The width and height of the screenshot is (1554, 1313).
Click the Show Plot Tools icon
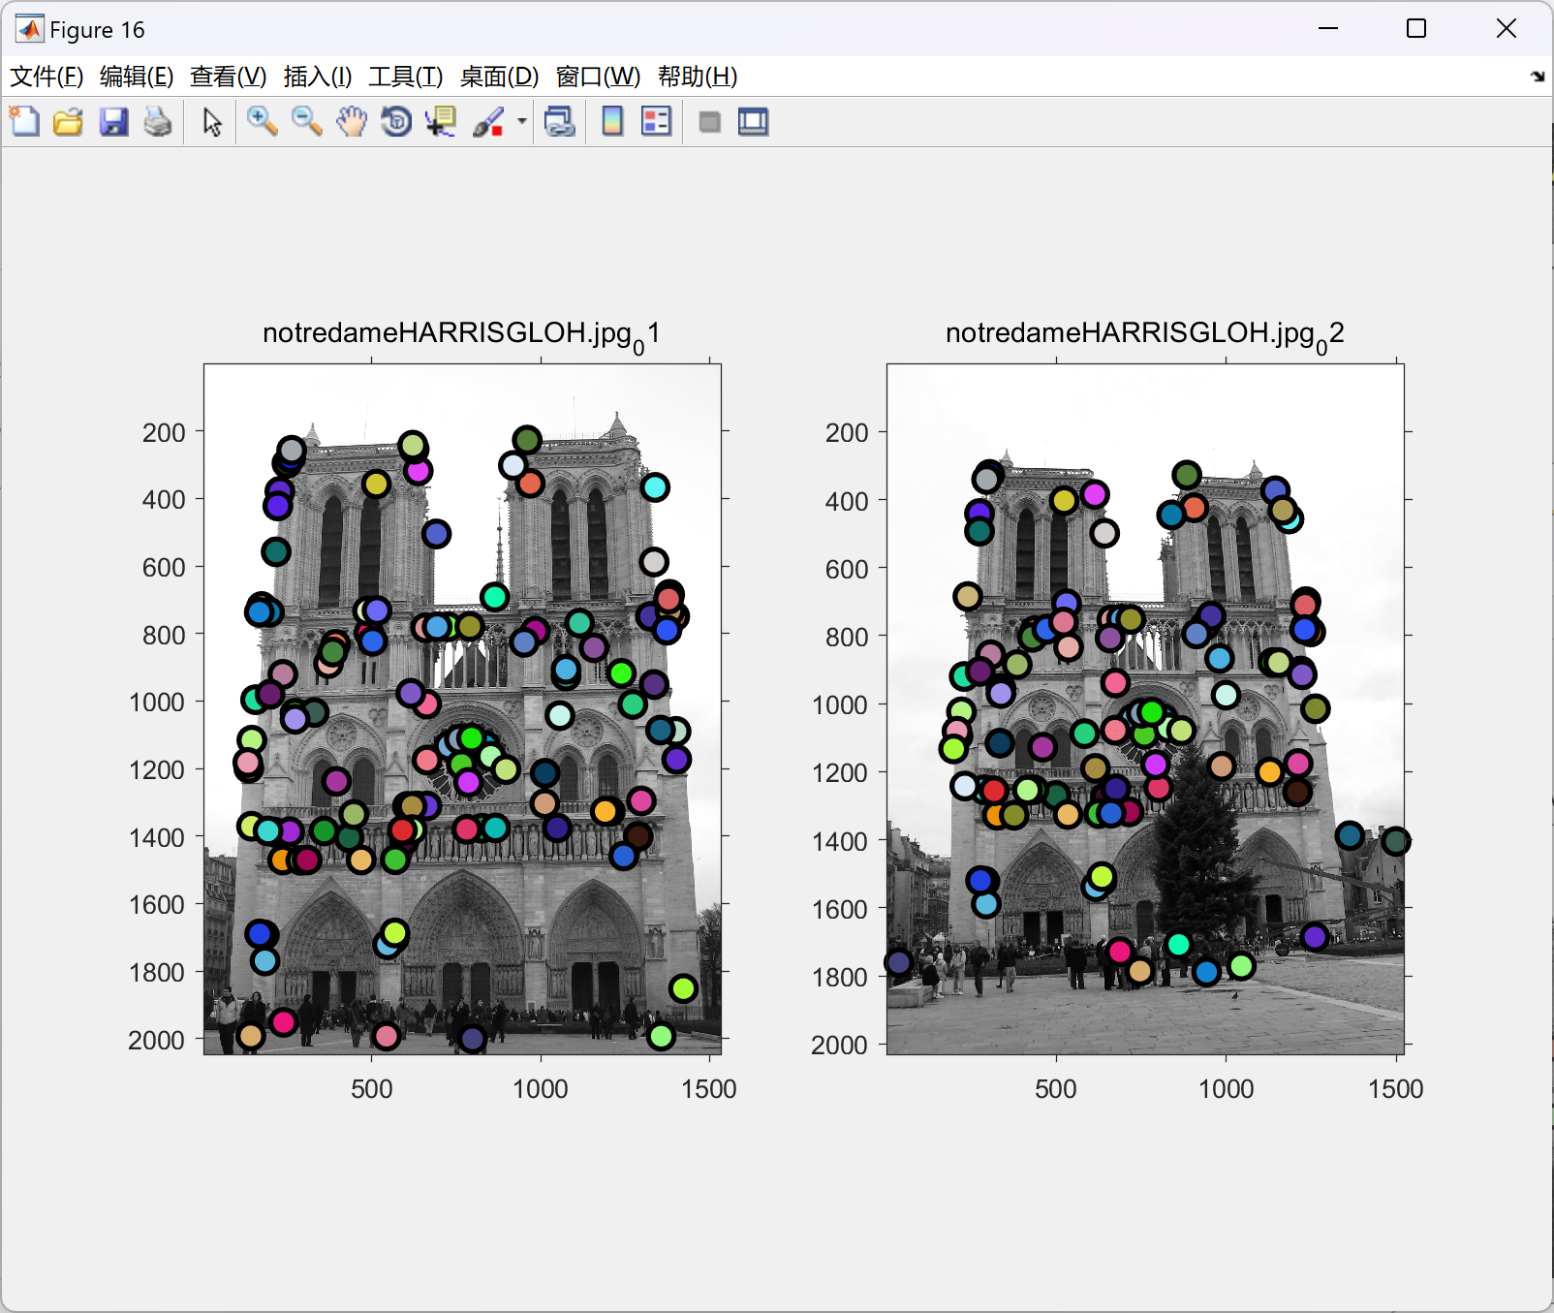[x=753, y=122]
